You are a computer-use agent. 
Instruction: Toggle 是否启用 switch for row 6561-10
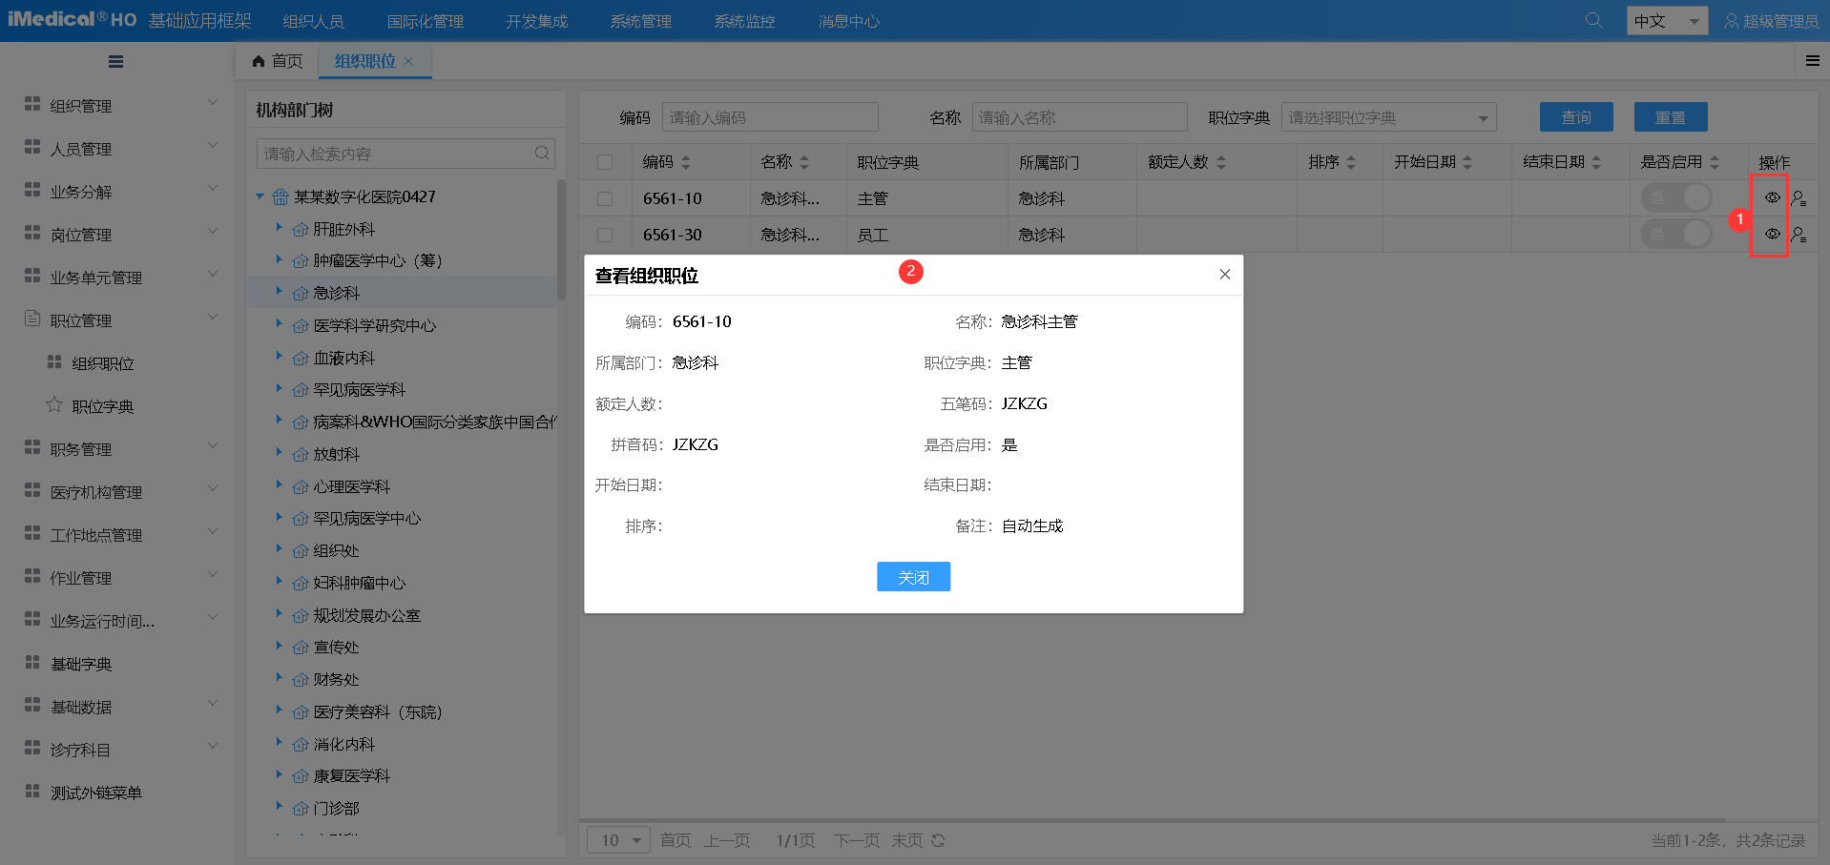pos(1675,198)
